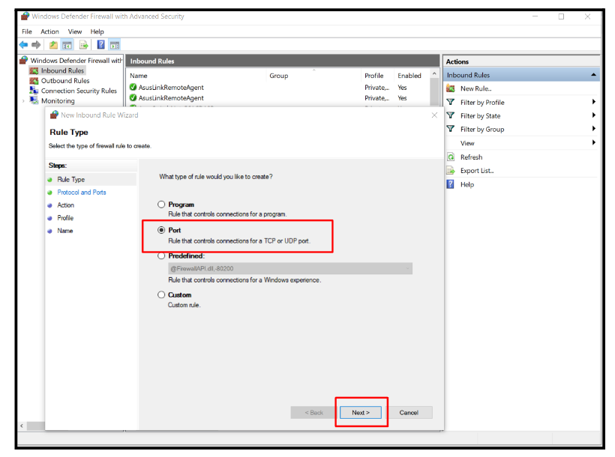The width and height of the screenshot is (615, 457).
Task: Click the rules list scroll-up arrow
Action: [434, 73]
